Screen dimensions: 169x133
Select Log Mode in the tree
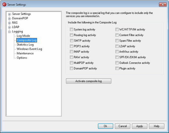[23, 36]
